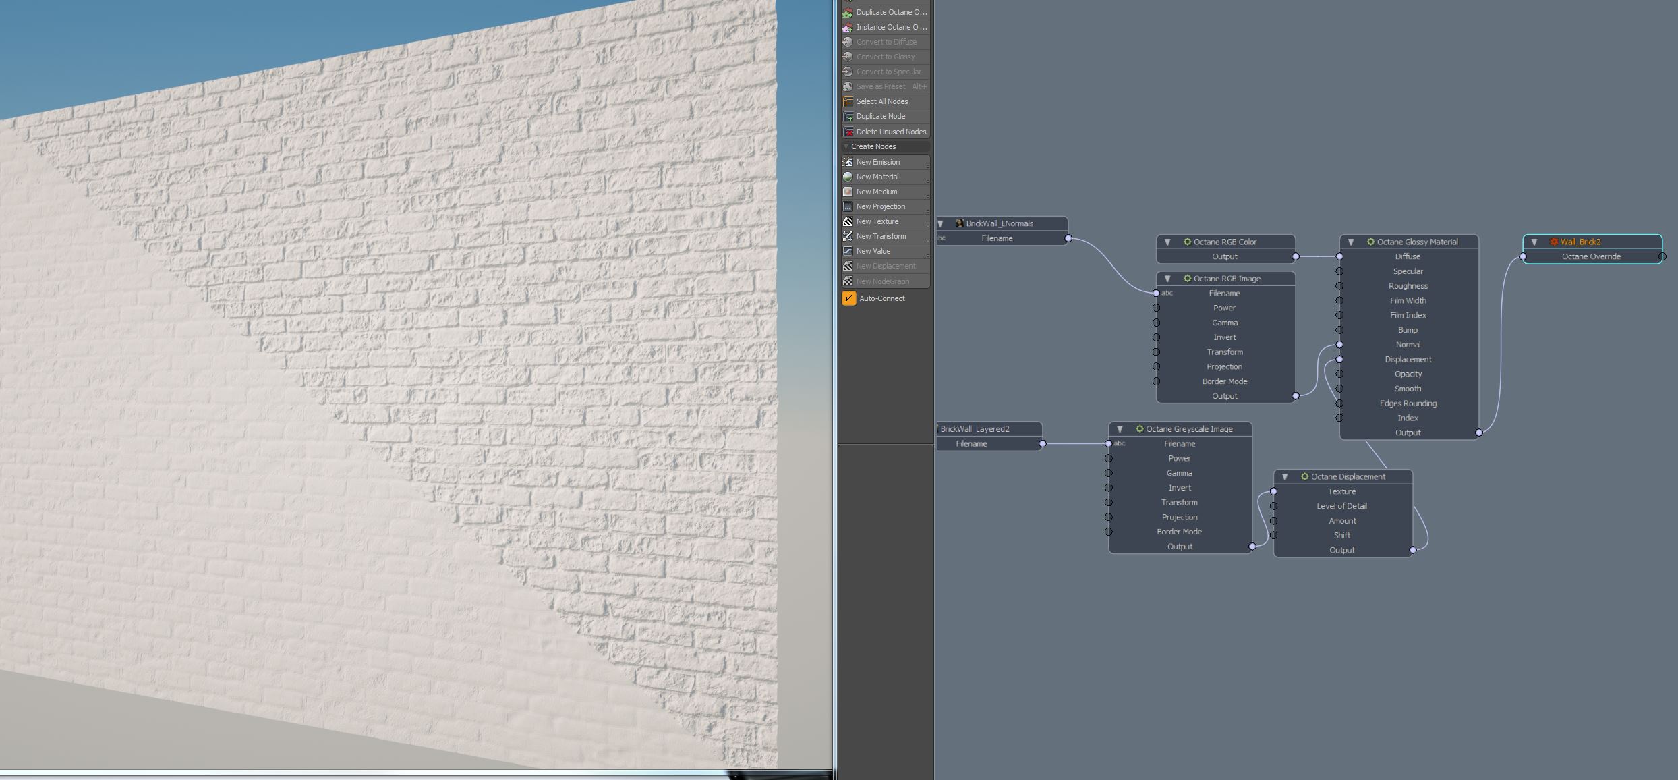
Task: Click the New Medium icon
Action: point(848,192)
